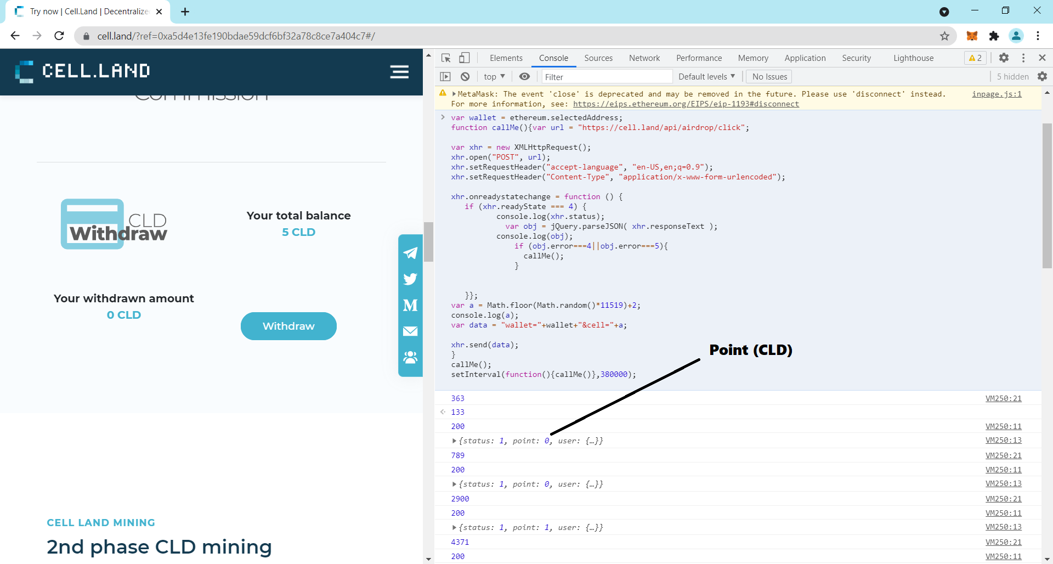
Task: Click the 5 CLD balance value
Action: pos(298,232)
